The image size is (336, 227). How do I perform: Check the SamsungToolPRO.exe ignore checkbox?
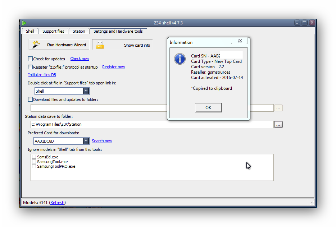point(34,166)
